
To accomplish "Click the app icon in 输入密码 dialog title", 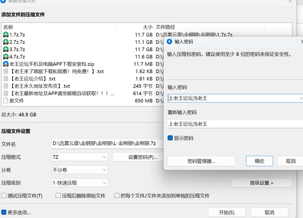I will click(169, 41).
